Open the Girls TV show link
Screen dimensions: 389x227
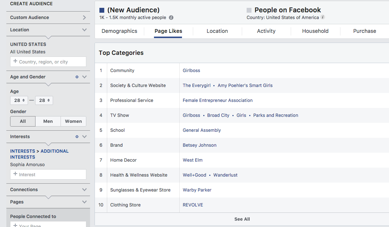click(241, 115)
